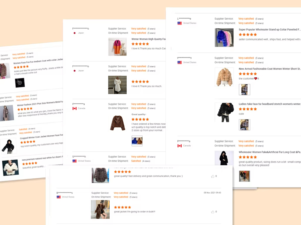Viewport: 301px width, 225px height.
Task: Open the black hooded long coat product thumbnail
Action: 224,158
